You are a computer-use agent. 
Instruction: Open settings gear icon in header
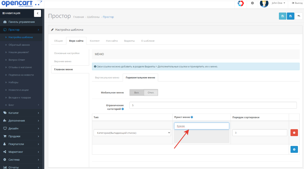coord(252,3)
